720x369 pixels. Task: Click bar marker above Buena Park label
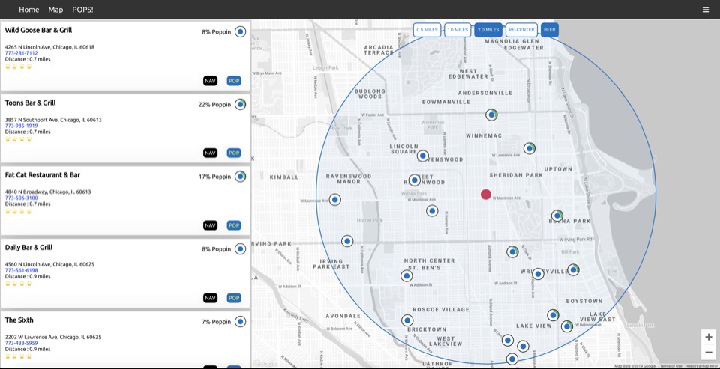coord(557,215)
